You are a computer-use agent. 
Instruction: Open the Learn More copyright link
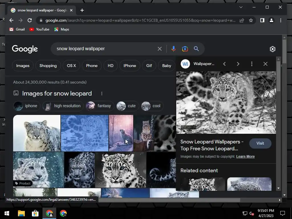point(245,157)
